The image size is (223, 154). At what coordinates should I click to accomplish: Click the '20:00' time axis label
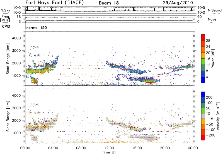165,148
